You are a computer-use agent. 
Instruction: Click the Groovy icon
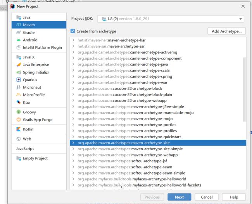19,112
